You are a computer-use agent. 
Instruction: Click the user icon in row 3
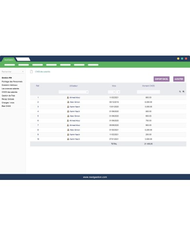(68, 107)
